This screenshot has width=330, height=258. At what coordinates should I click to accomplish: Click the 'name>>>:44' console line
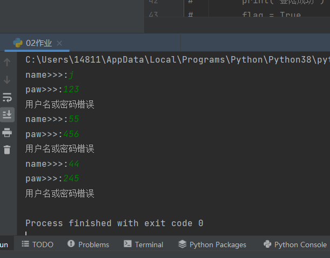52,164
